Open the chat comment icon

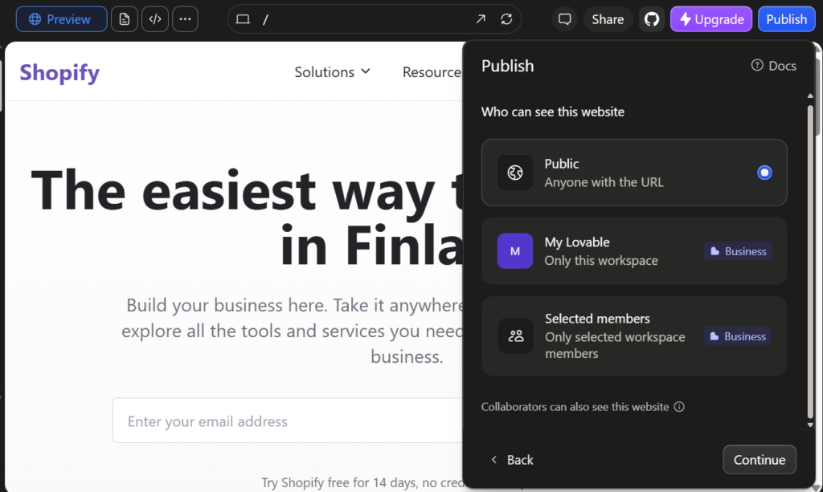(565, 19)
